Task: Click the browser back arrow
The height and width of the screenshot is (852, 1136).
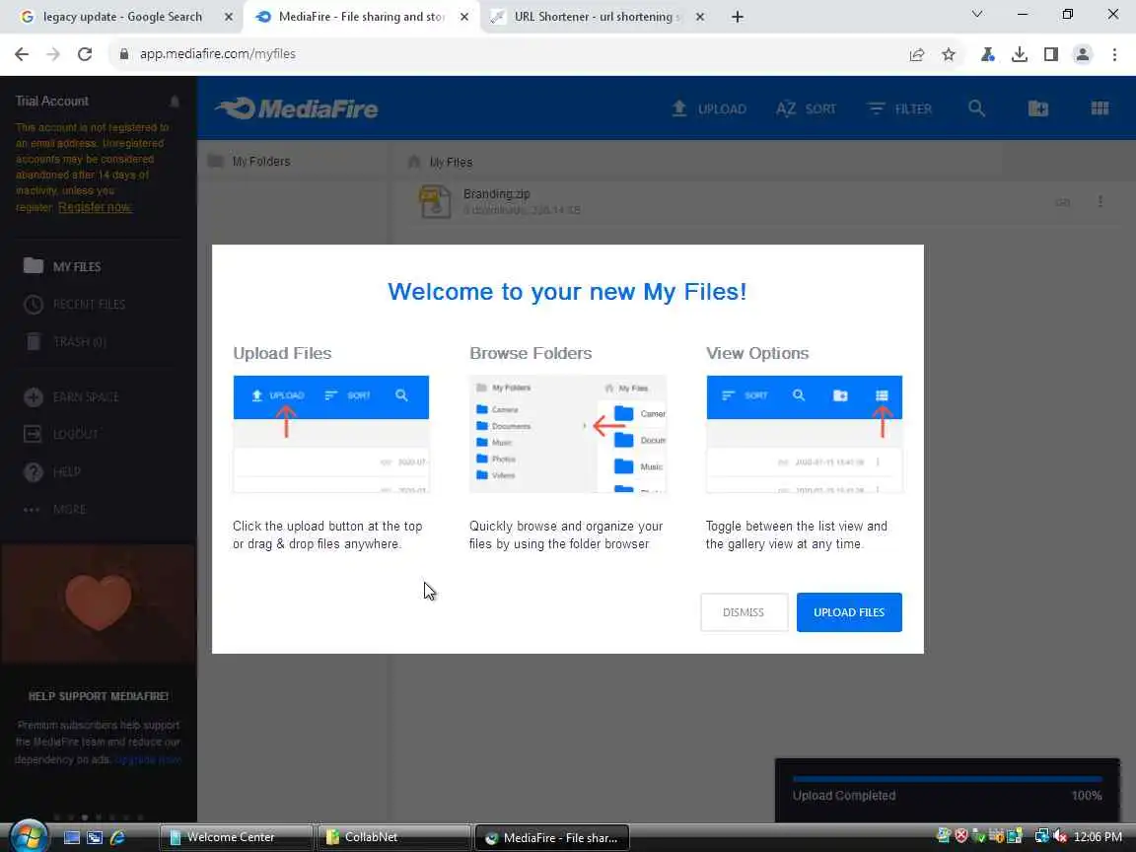Action: [x=22, y=54]
